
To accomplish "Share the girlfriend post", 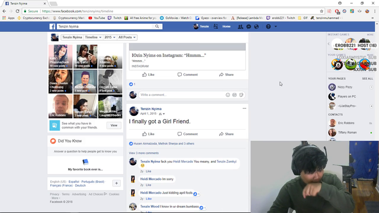I will (226, 134).
